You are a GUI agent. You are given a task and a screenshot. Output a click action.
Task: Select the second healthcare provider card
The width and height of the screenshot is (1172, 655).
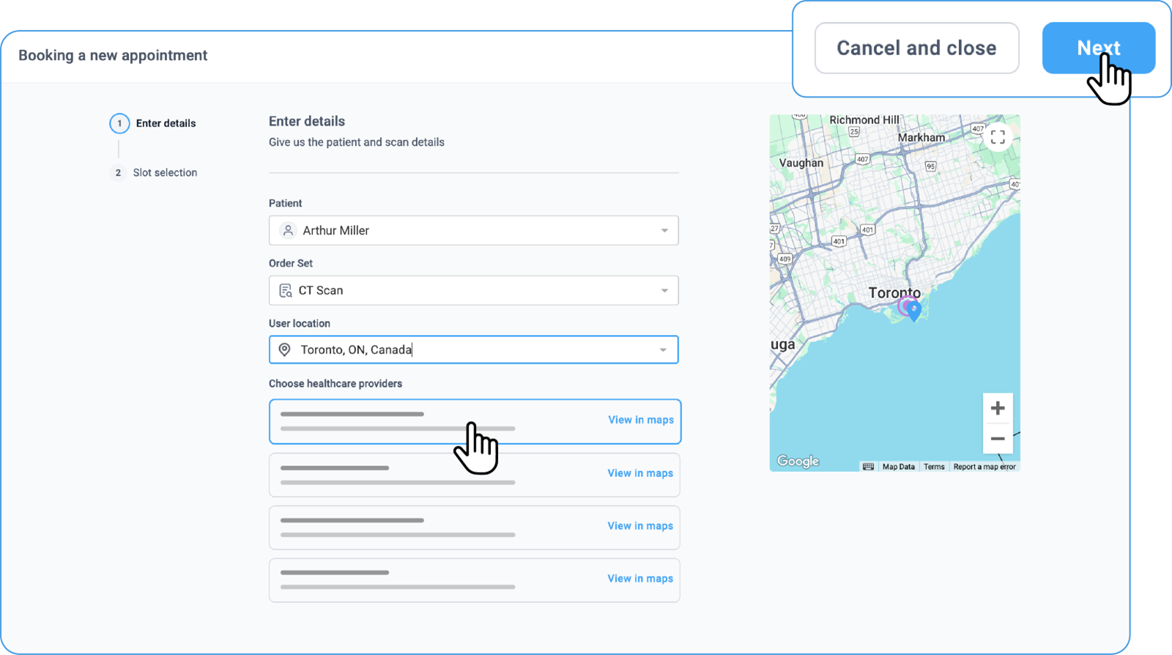pos(439,475)
